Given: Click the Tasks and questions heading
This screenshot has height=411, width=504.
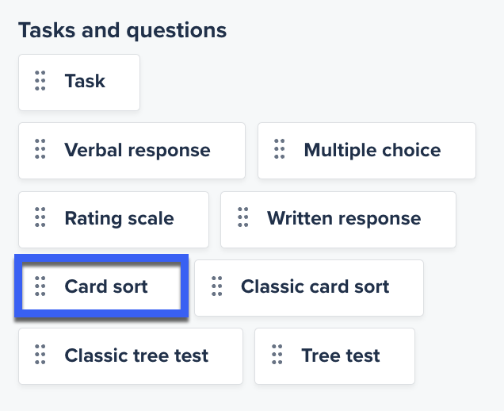Looking at the screenshot, I should 123,31.
